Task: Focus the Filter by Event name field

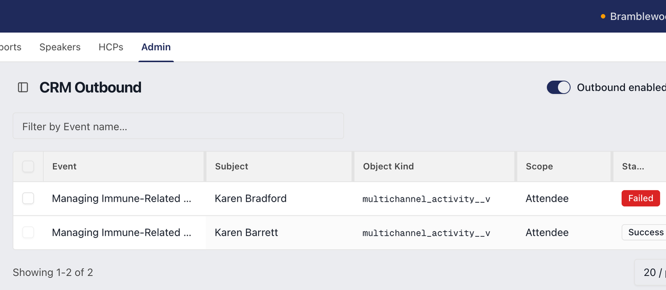Action: coord(178,126)
